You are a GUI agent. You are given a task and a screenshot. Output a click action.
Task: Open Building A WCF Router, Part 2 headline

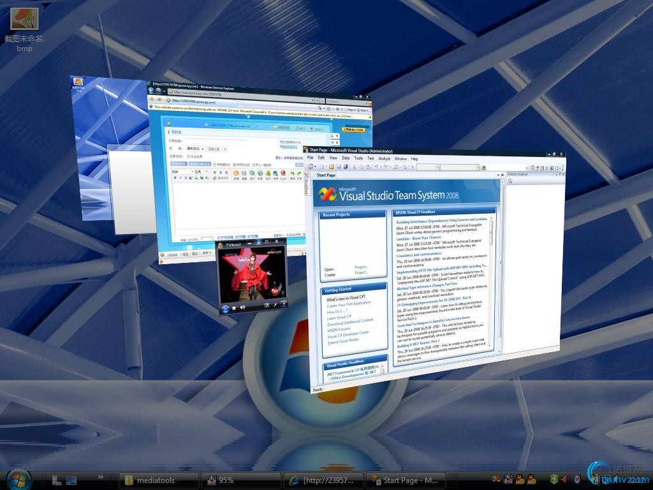point(418,344)
